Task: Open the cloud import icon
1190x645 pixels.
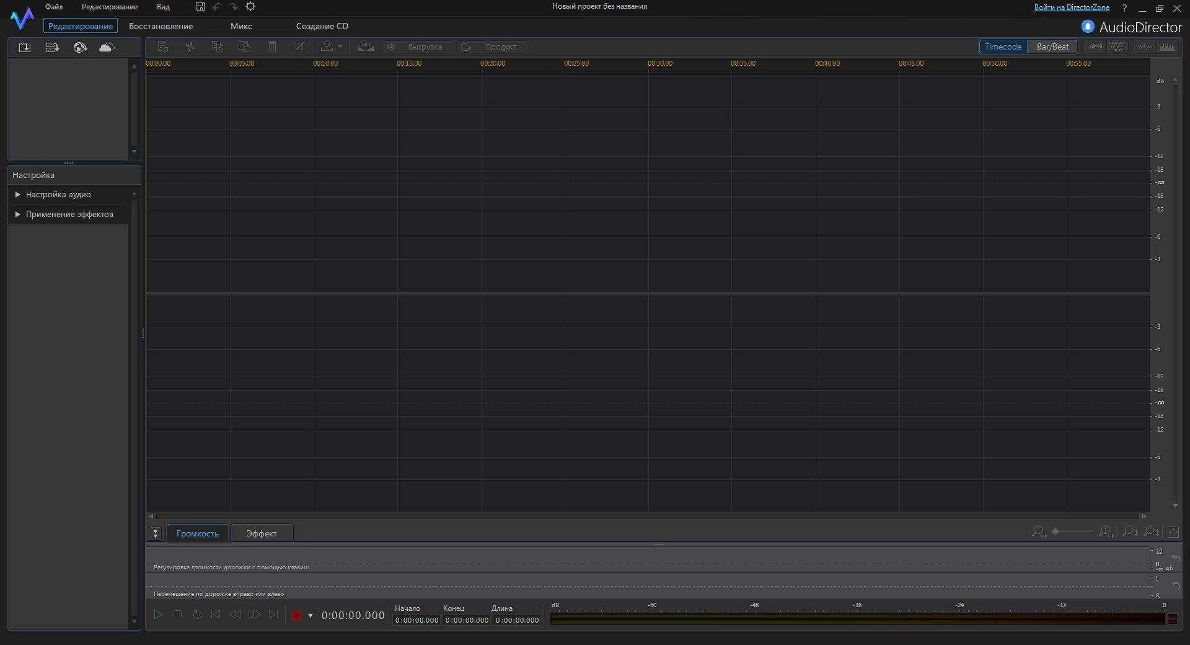Action: click(x=107, y=47)
